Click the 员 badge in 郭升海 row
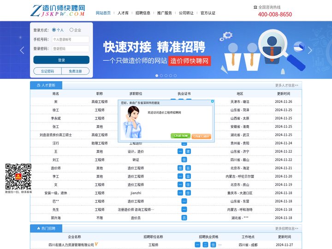The height and width of the screenshot is (249, 332). click(x=184, y=218)
